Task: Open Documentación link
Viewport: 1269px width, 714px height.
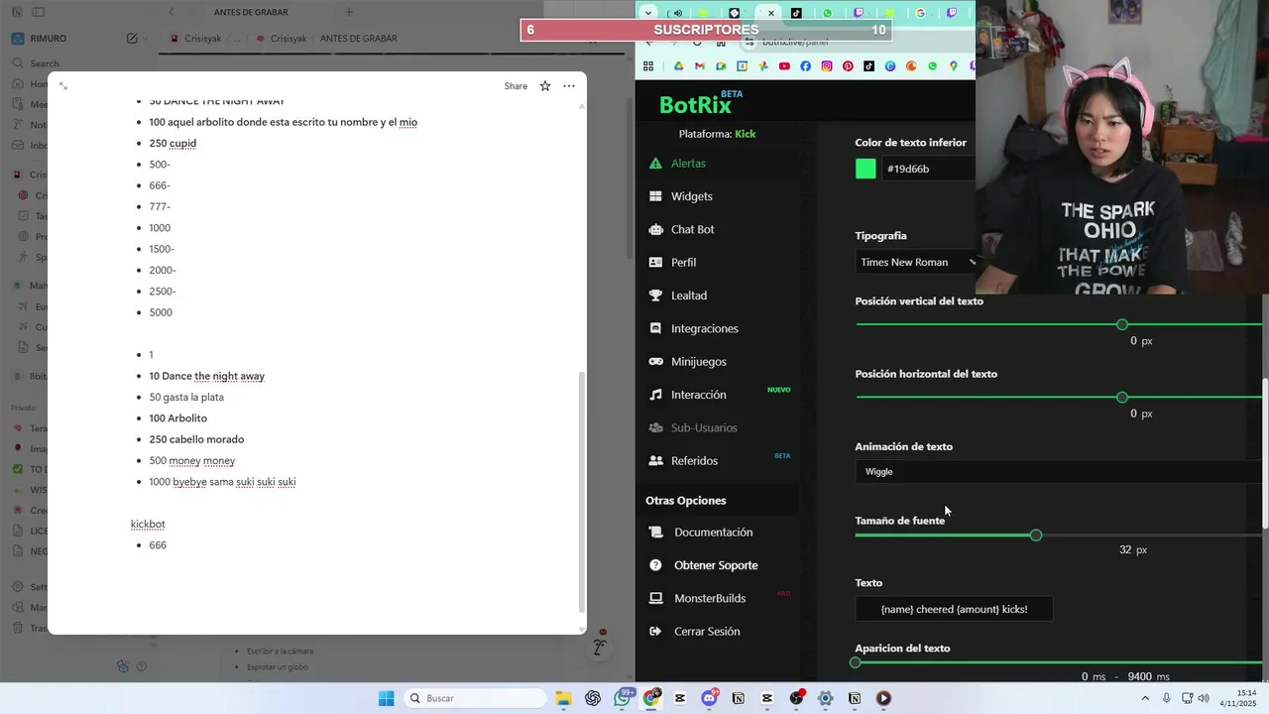Action: [713, 533]
